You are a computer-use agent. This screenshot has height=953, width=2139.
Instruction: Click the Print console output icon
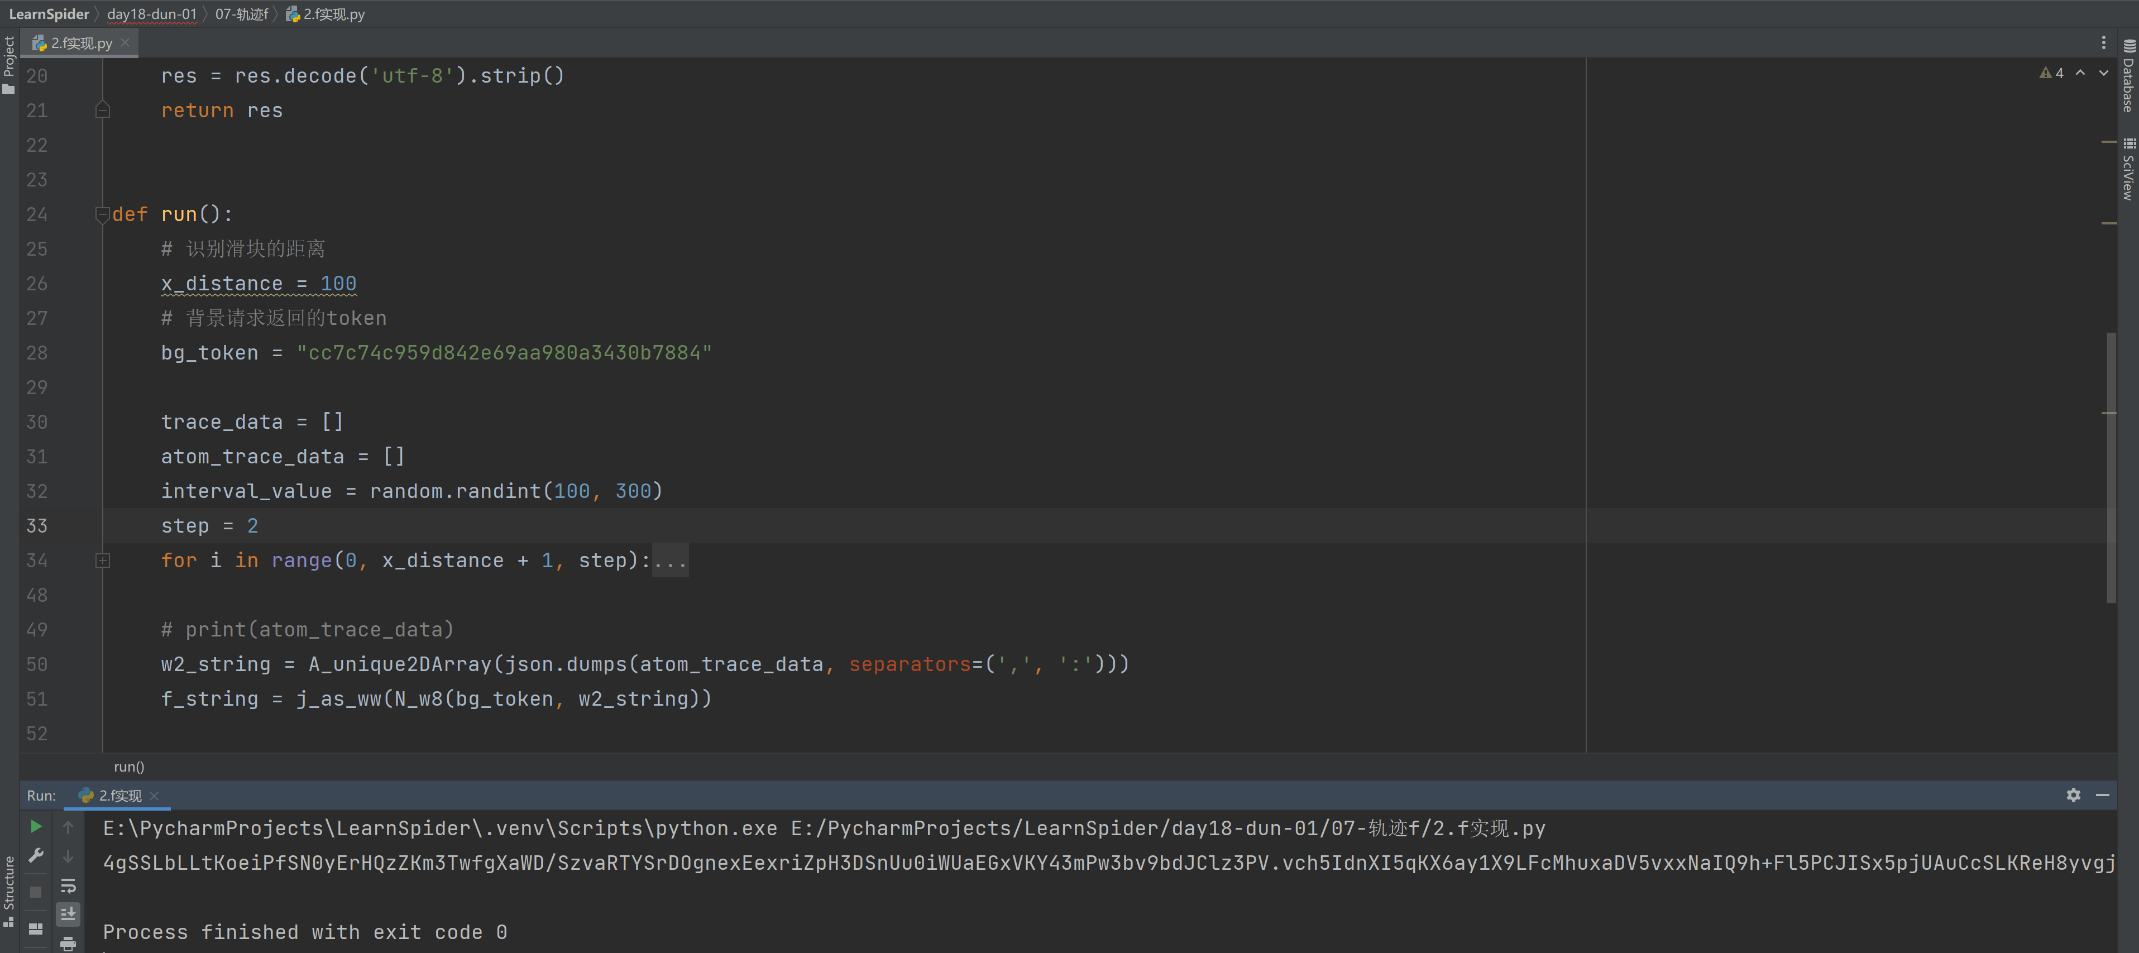[68, 943]
